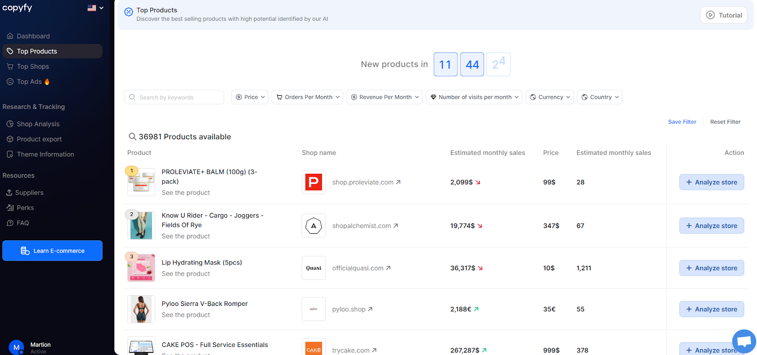Click the Learn E-commerce button
757x355 pixels.
coord(53,251)
